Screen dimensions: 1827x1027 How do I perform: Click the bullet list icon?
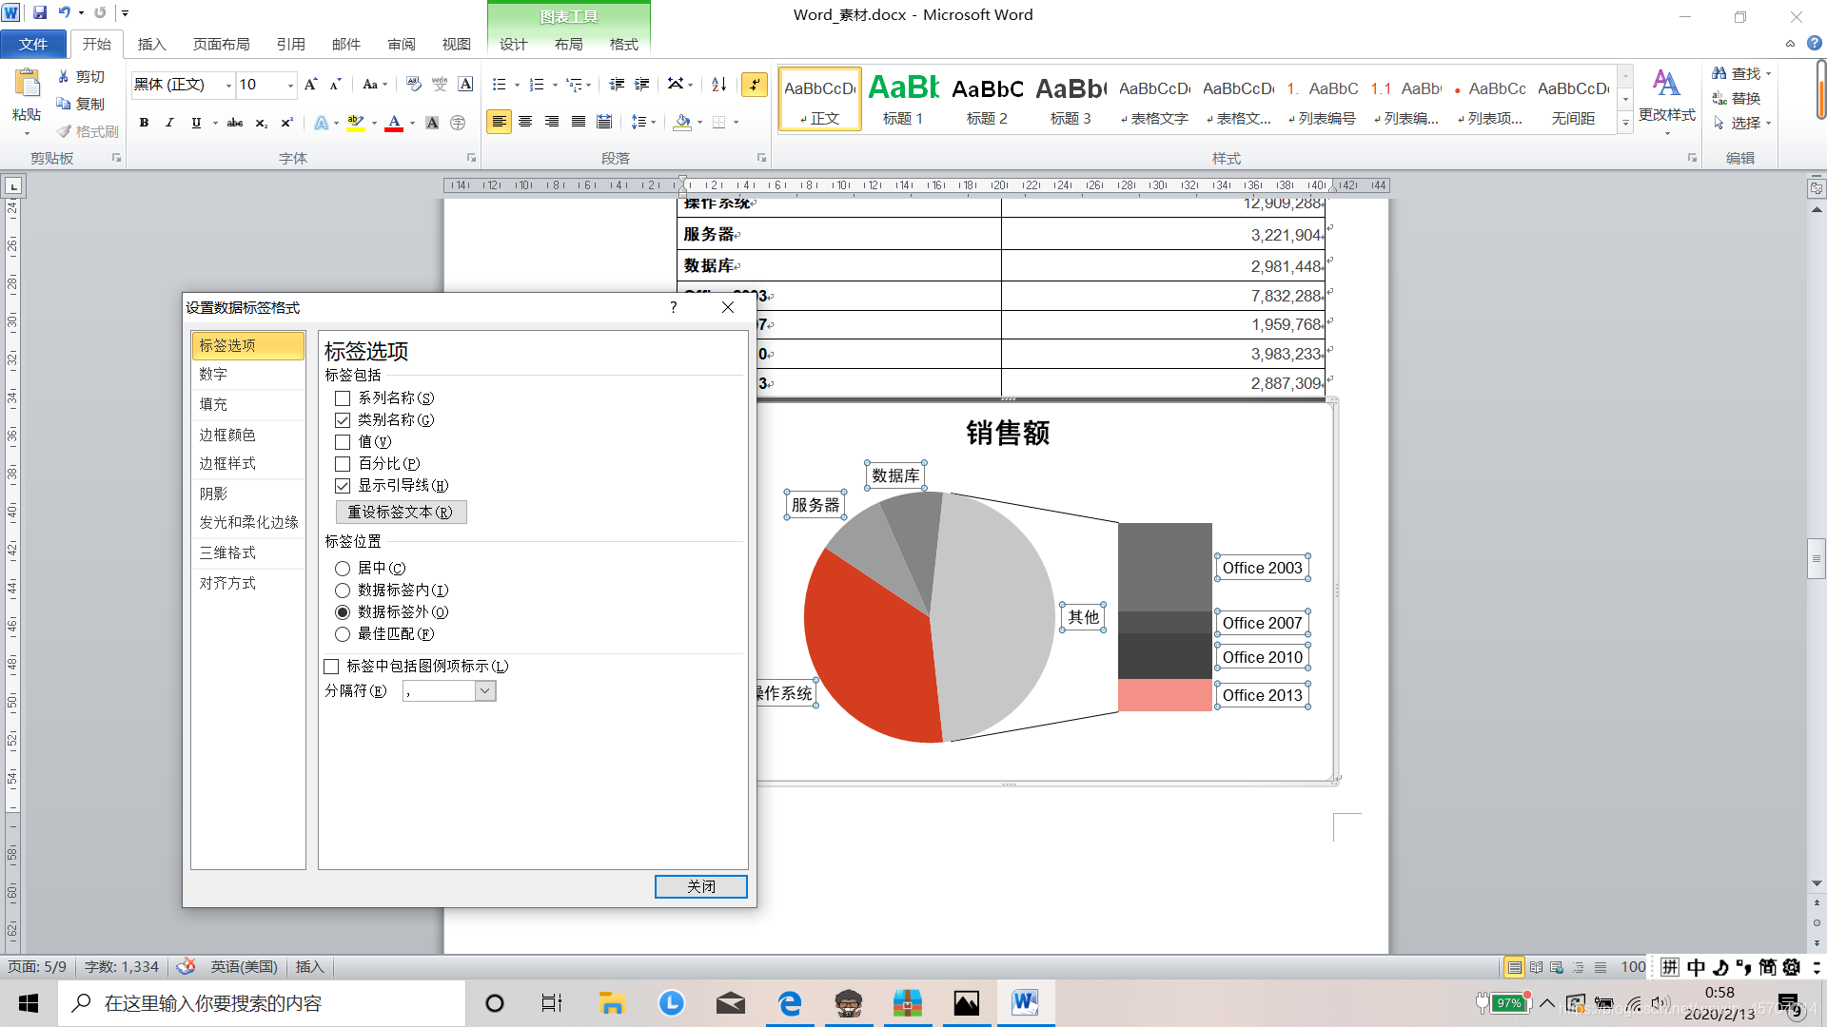click(x=499, y=85)
